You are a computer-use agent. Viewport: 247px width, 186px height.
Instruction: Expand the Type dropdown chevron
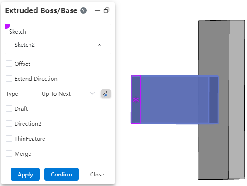coord(92,93)
